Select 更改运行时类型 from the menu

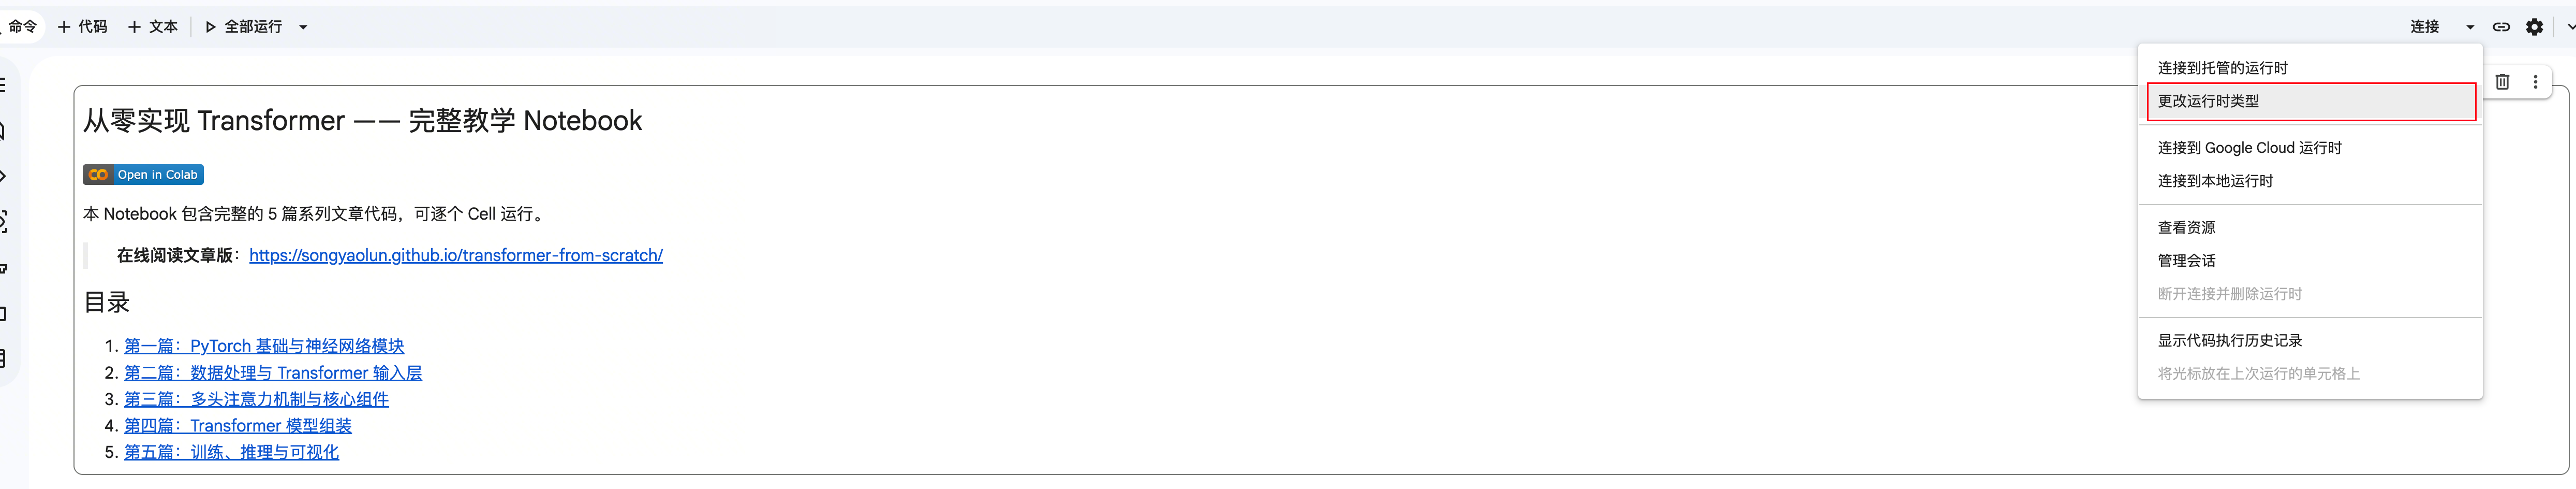(2208, 101)
